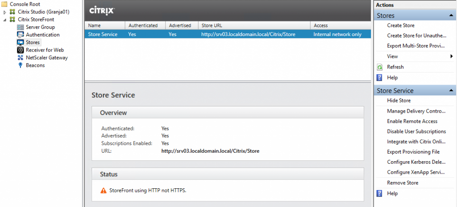This screenshot has height=207, width=457.
Task: Click the Server Group icon
Action: [20, 27]
